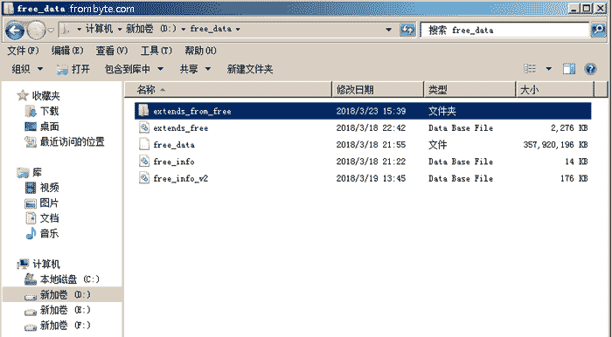Image resolution: width=612 pixels, height=337 pixels.
Task: Select the extends_from_free folder icon
Action: coord(143,111)
